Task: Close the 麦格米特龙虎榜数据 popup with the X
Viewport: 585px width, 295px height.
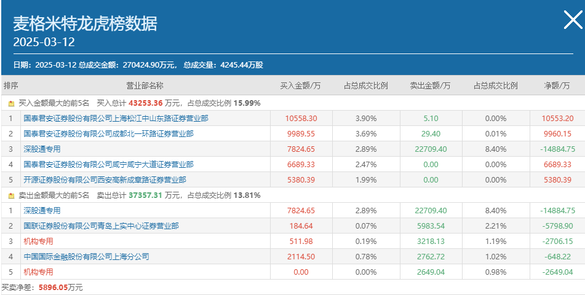Action: pyautogui.click(x=573, y=20)
